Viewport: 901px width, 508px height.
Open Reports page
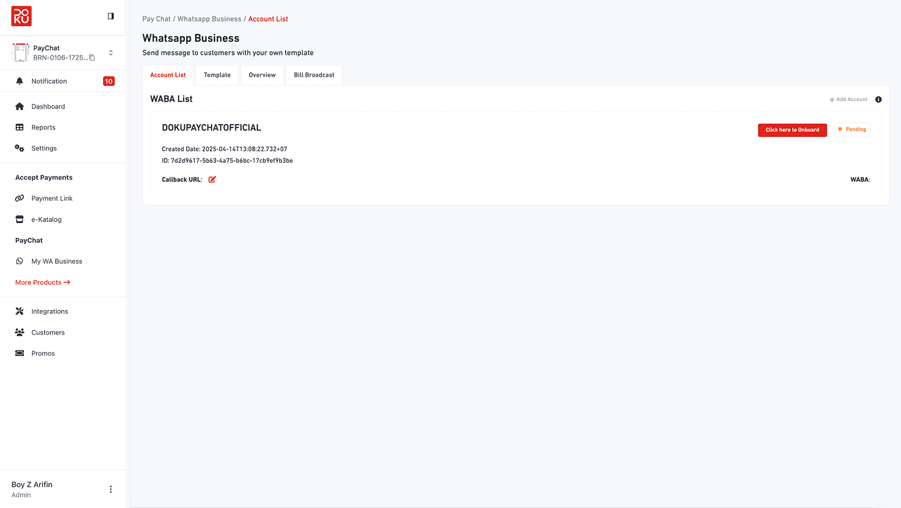tap(44, 128)
